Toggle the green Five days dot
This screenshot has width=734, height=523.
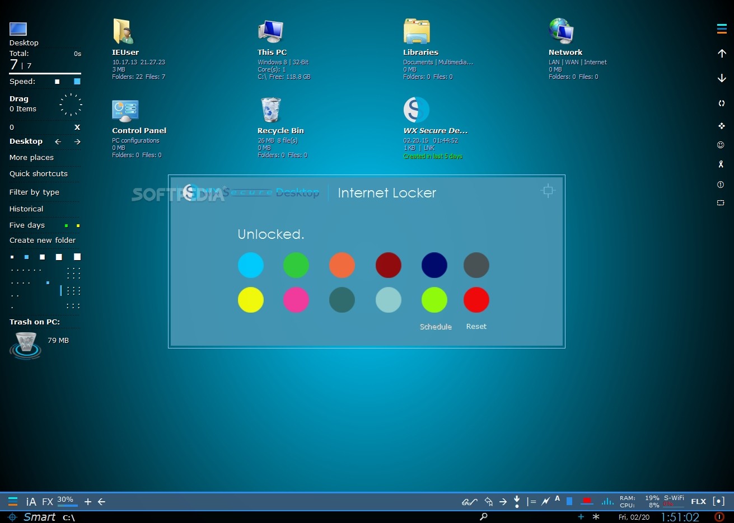click(66, 225)
